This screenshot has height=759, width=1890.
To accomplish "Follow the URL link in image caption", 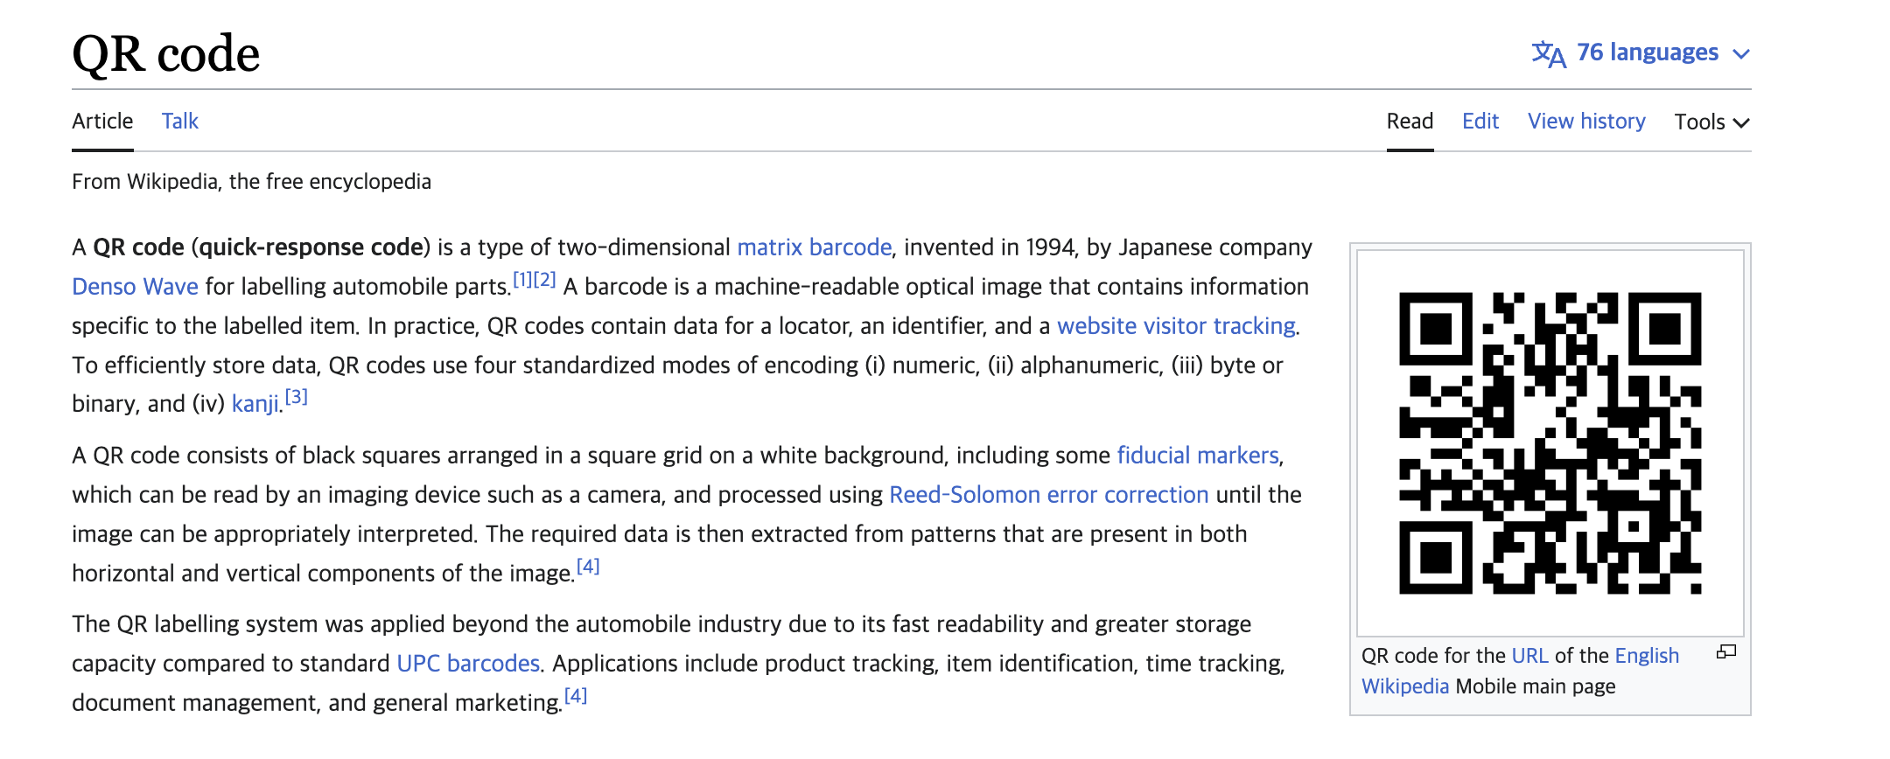I will pos(1529,656).
